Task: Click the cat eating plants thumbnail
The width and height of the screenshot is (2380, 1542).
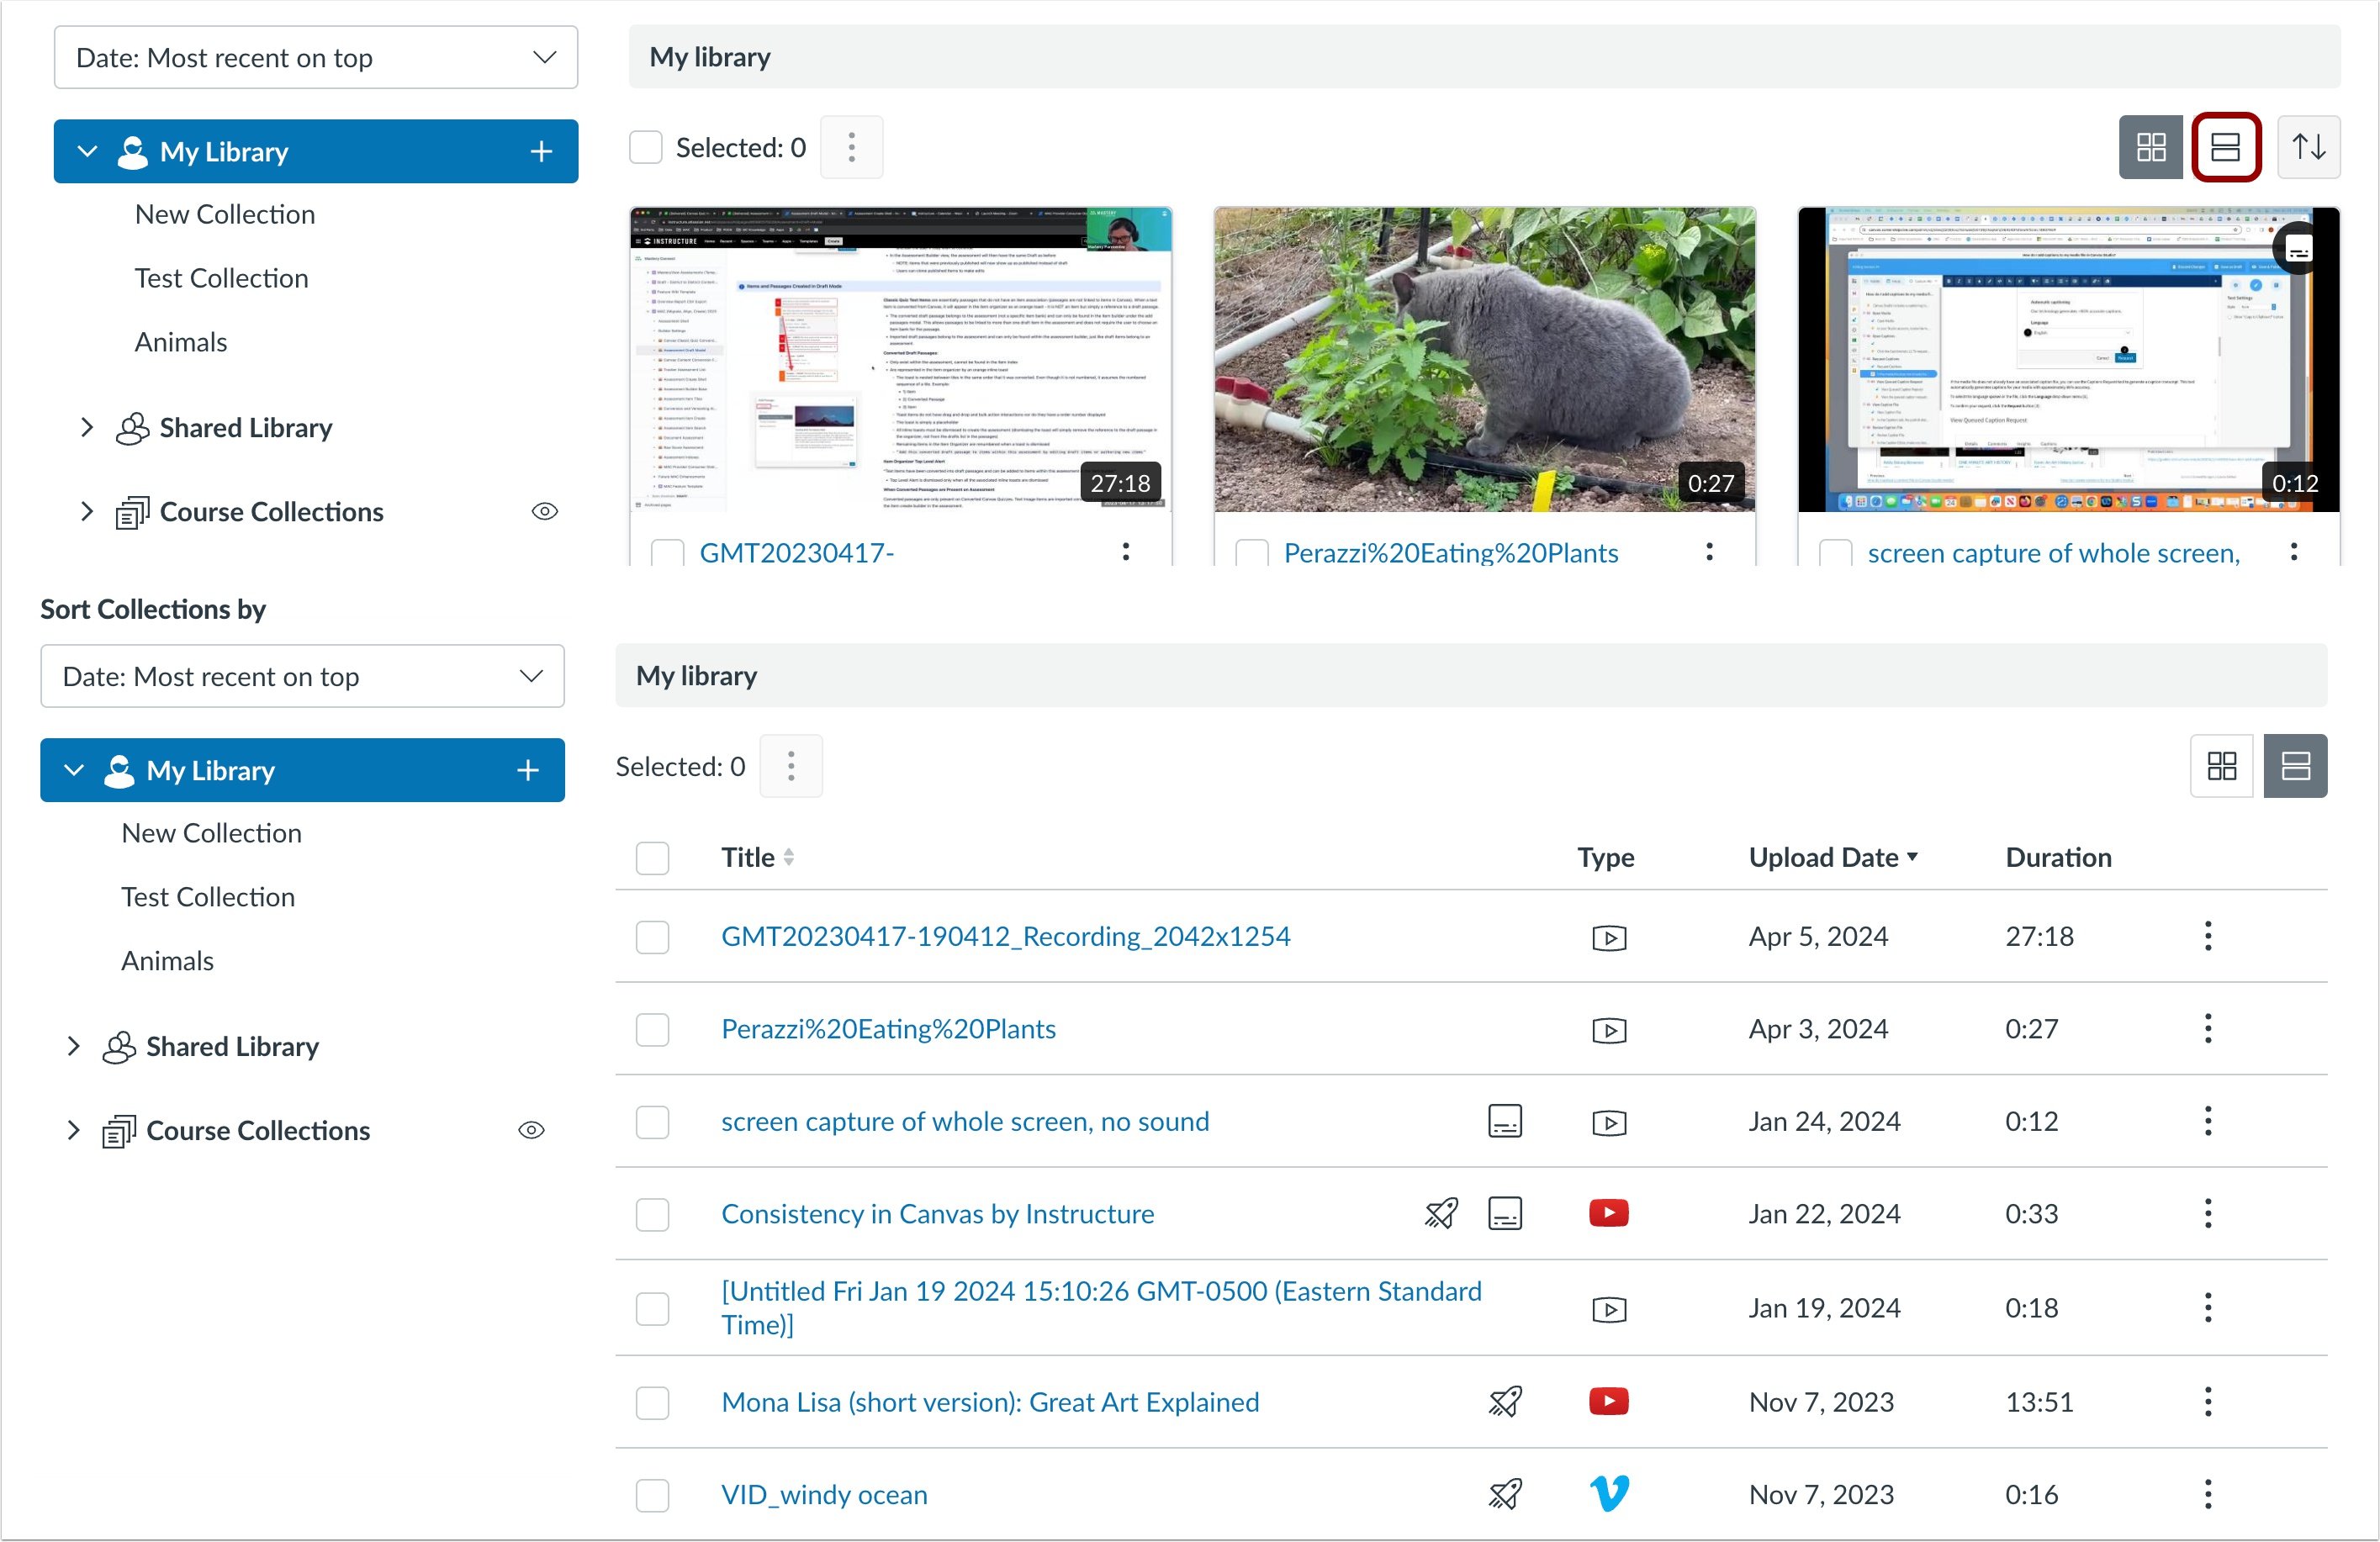Action: pos(1484,360)
